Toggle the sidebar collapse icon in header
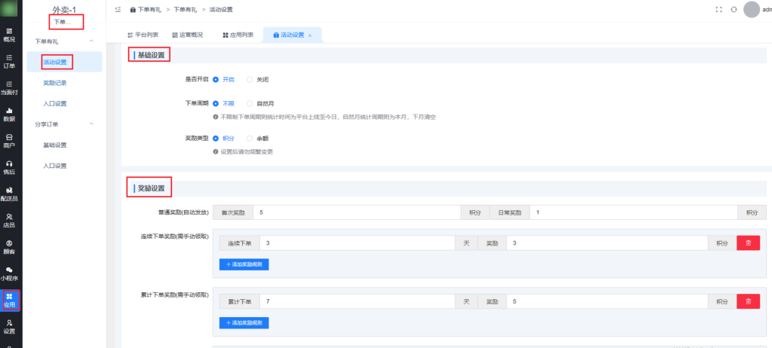This screenshot has height=348, width=772. (x=118, y=9)
